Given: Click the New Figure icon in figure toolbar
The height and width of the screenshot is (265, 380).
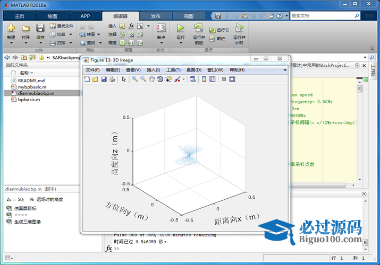Looking at the screenshot, I should click(88, 79).
